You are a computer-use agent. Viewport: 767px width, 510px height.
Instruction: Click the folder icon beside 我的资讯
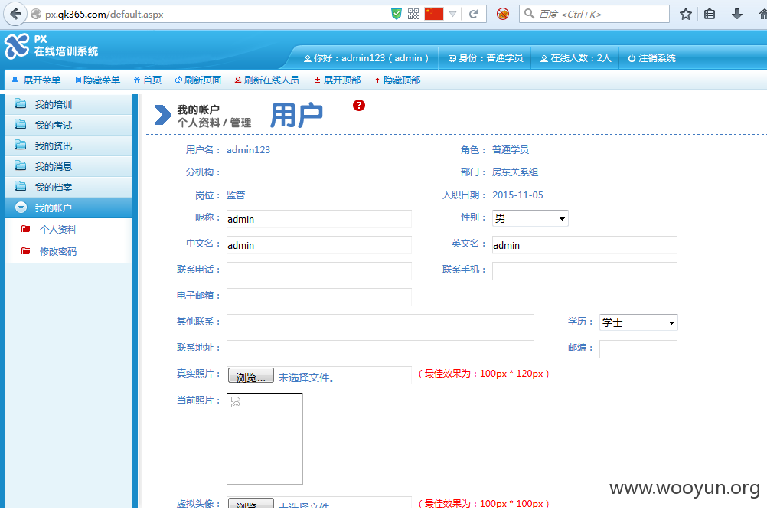21,145
